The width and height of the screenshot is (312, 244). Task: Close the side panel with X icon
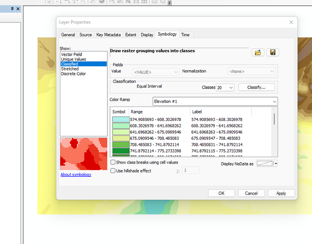(18, 9)
